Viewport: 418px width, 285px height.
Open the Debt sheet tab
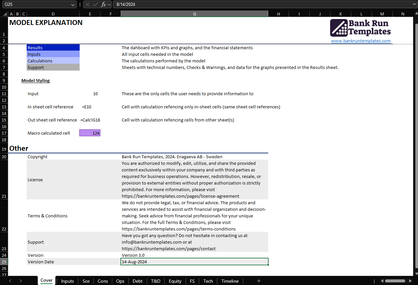[138, 281]
